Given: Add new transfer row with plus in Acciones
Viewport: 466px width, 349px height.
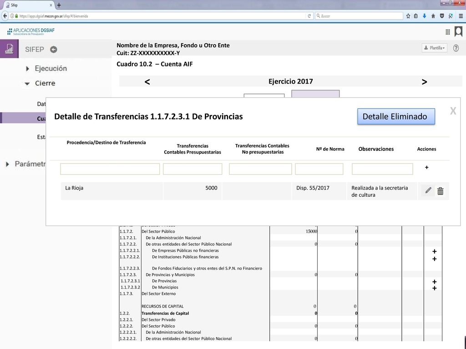Looking at the screenshot, I should (x=427, y=168).
